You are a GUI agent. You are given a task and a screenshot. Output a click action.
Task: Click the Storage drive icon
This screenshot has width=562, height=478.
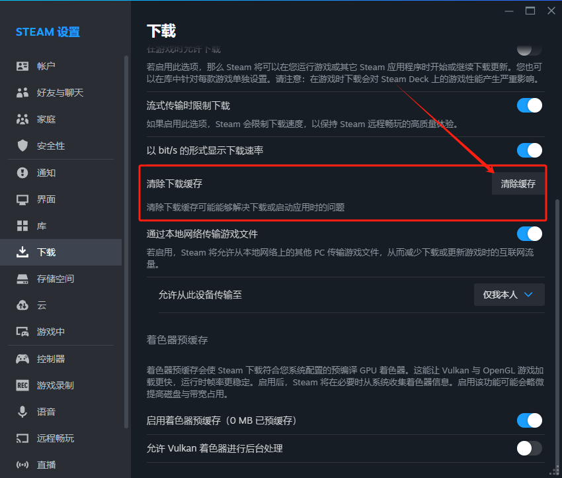(x=22, y=279)
